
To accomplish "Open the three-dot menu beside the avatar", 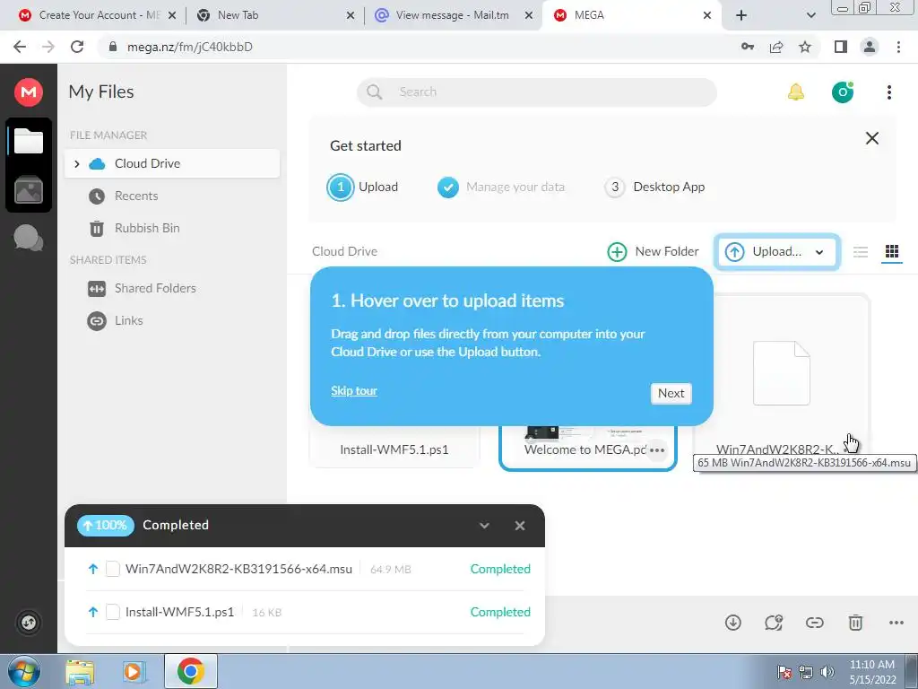I will (x=888, y=92).
